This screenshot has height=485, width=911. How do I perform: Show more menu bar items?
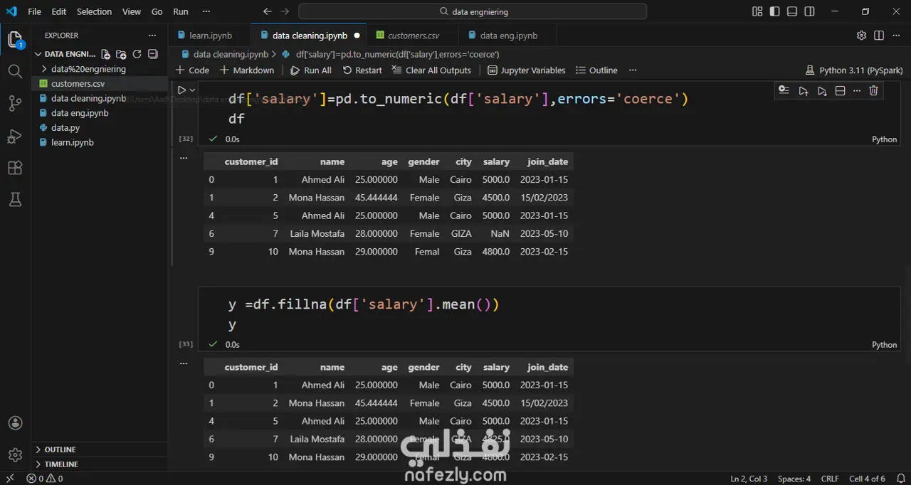pos(206,11)
